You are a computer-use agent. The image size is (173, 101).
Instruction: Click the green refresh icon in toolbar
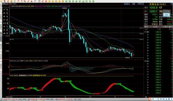pyautogui.click(x=15, y=1)
